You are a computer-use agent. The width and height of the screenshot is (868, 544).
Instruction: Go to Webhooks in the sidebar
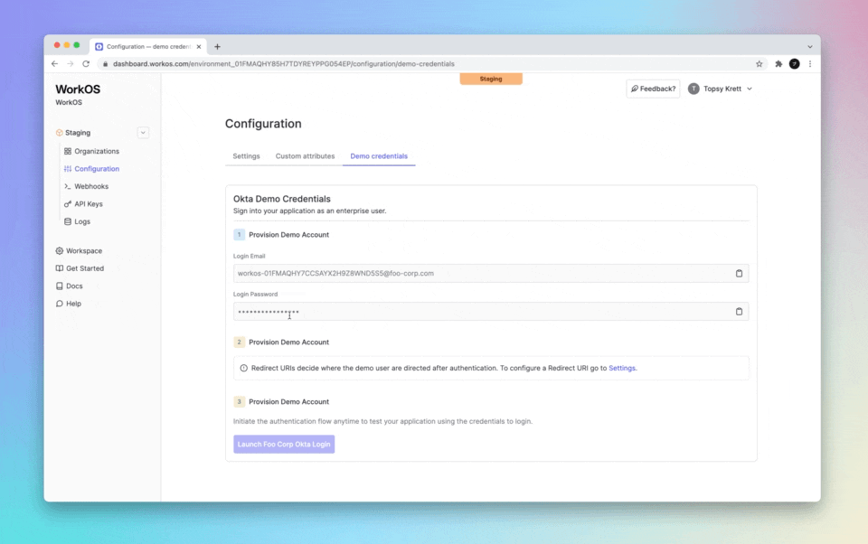click(87, 186)
